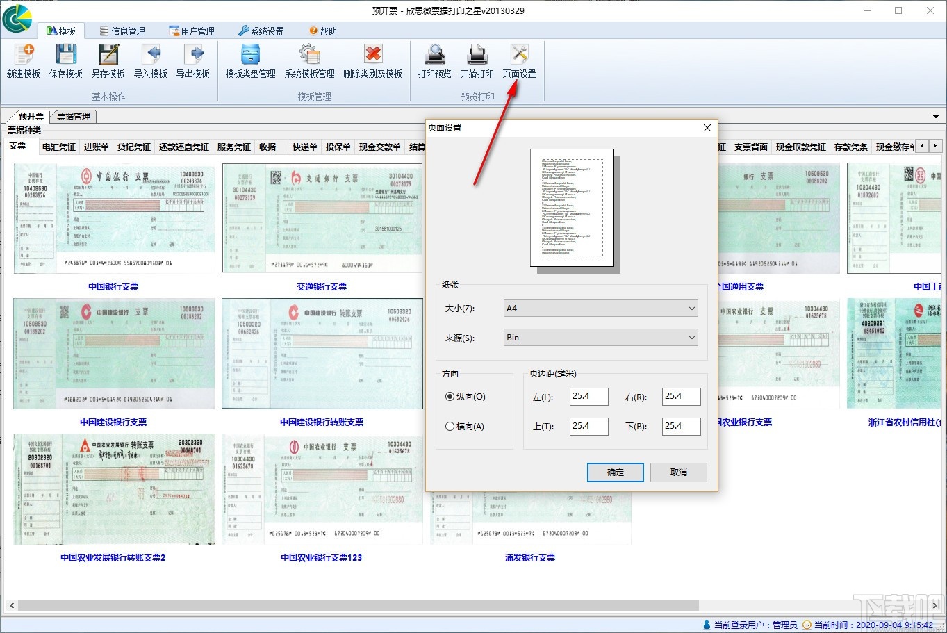This screenshot has height=633, width=947.
Task: Click 确定 to confirm page setup
Action: (615, 472)
